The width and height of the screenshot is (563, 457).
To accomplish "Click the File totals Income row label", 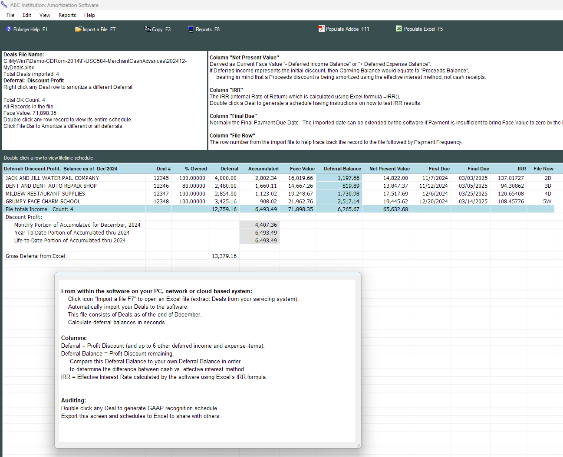I will [39, 209].
